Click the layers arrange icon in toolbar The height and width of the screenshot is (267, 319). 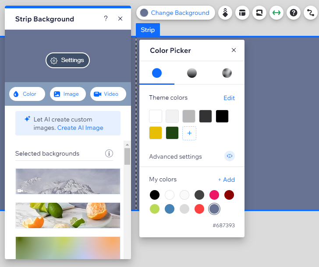click(x=225, y=13)
